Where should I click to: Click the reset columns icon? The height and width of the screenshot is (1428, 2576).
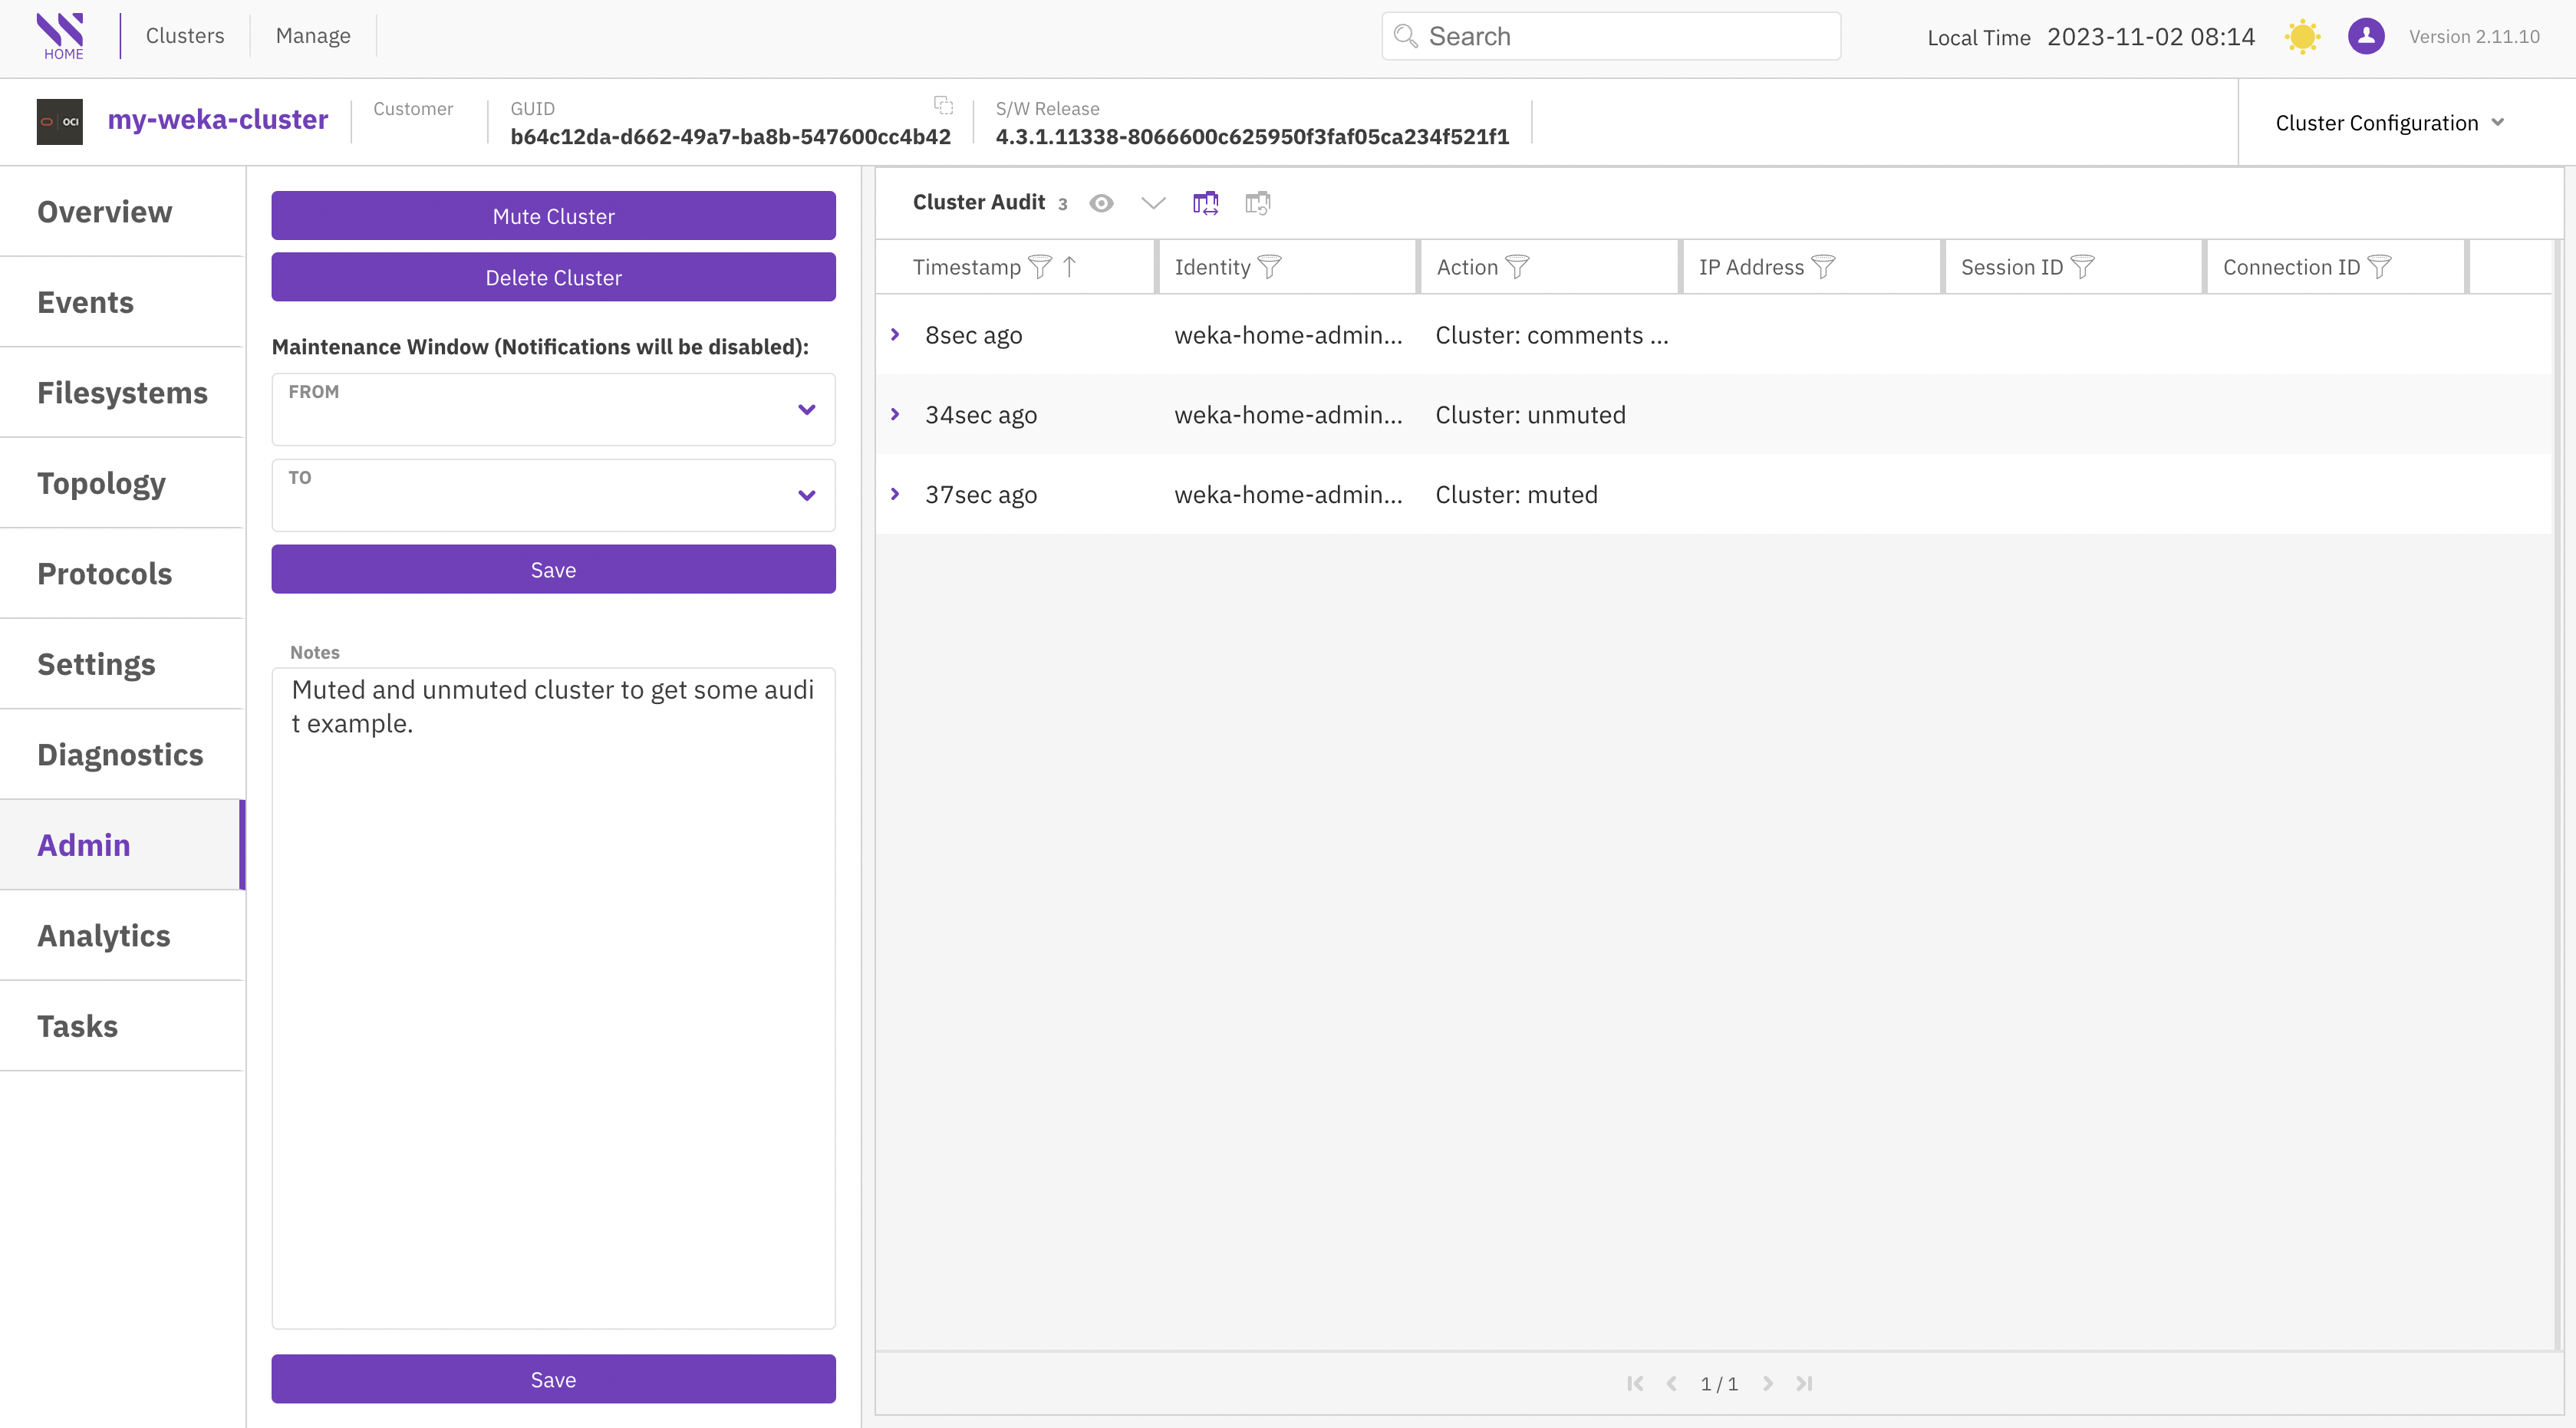[x=1257, y=203]
